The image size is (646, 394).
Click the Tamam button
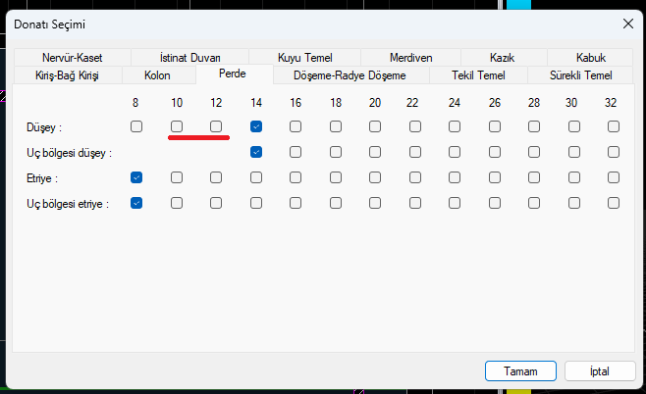[x=521, y=371]
